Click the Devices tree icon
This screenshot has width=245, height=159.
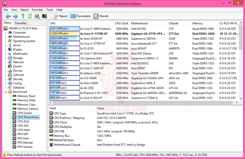coord(10,71)
